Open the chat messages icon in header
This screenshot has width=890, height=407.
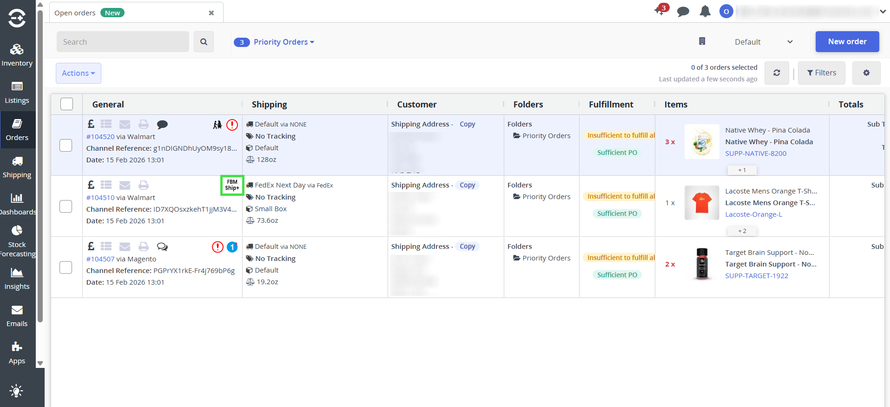pos(683,12)
